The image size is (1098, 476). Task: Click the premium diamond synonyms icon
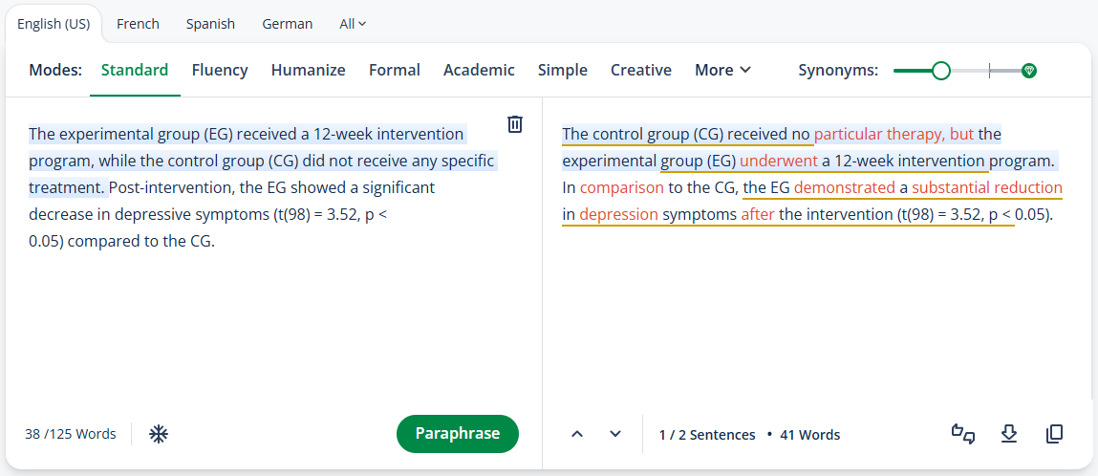point(1028,71)
